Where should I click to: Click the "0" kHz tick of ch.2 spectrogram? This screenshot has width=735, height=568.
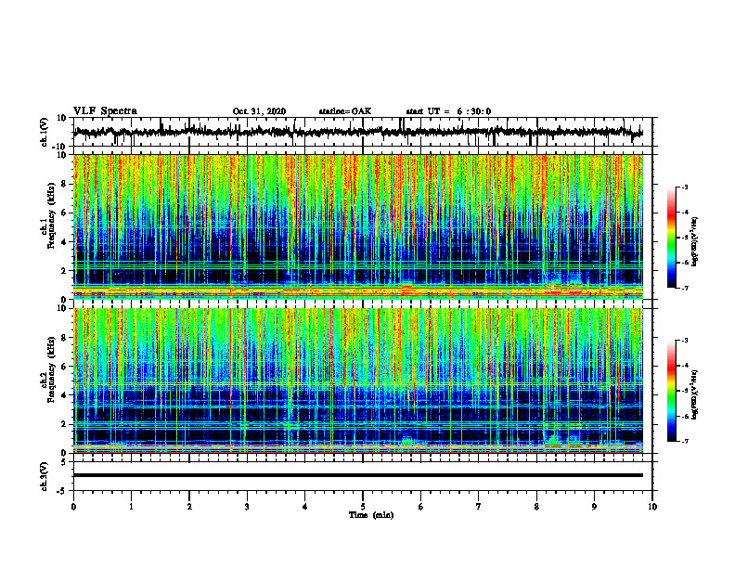pyautogui.click(x=64, y=453)
